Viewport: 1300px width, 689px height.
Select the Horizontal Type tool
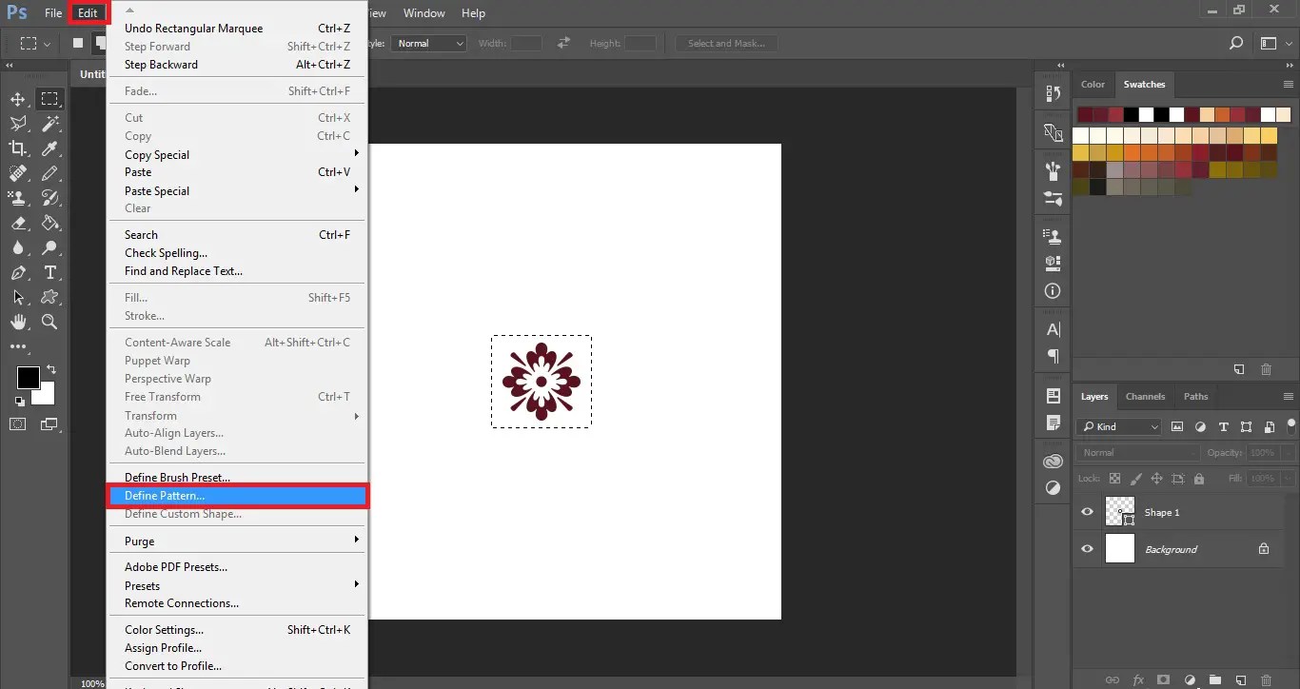pos(49,272)
